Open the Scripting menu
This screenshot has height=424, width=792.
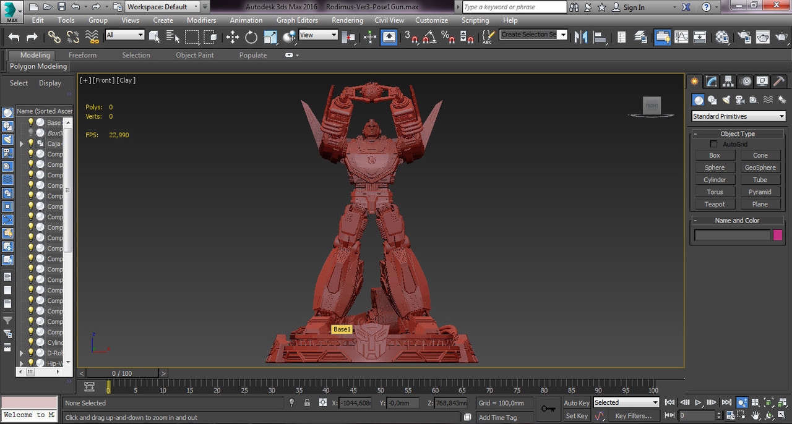coord(475,20)
